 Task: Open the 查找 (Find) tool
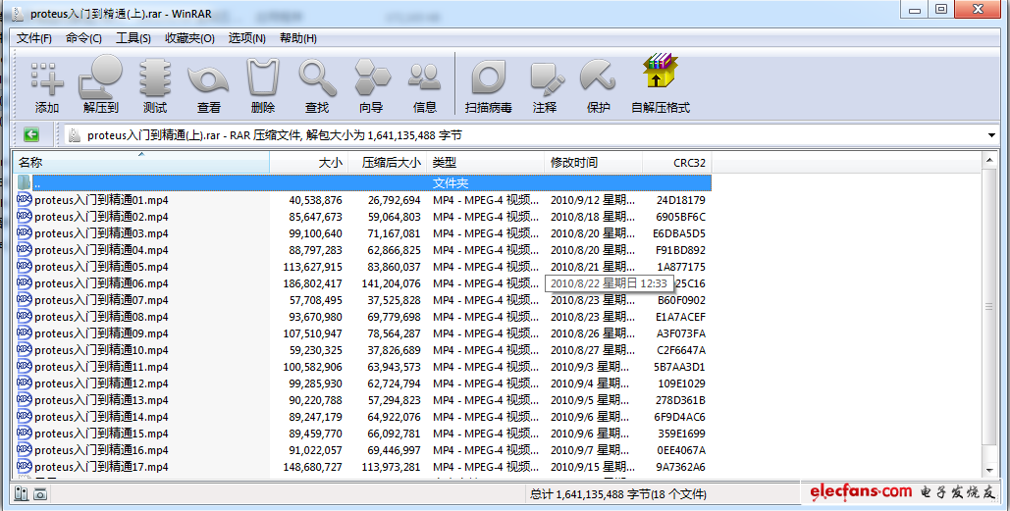pos(317,85)
